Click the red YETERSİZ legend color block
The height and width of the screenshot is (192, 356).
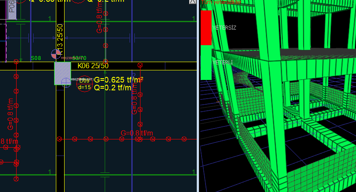tap(206, 27)
